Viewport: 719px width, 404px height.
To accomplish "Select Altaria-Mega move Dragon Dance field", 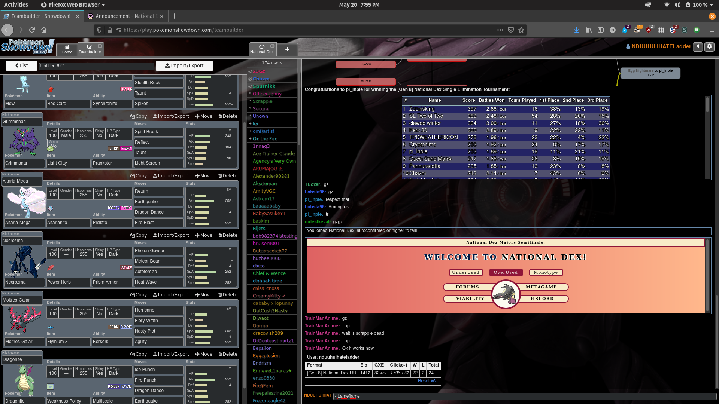I will click(x=159, y=212).
